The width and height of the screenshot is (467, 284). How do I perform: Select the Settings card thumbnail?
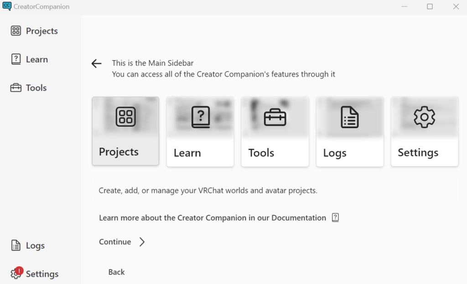425,117
